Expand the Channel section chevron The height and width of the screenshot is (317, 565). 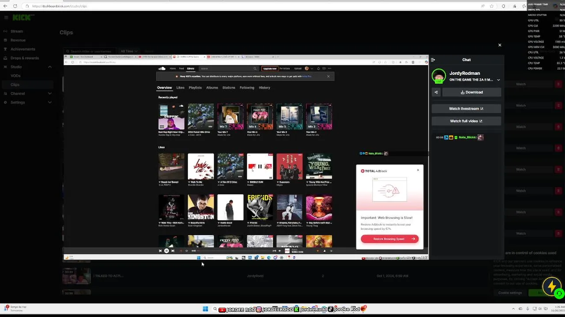tap(49, 93)
